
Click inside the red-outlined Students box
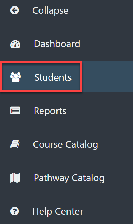[x=41, y=77]
